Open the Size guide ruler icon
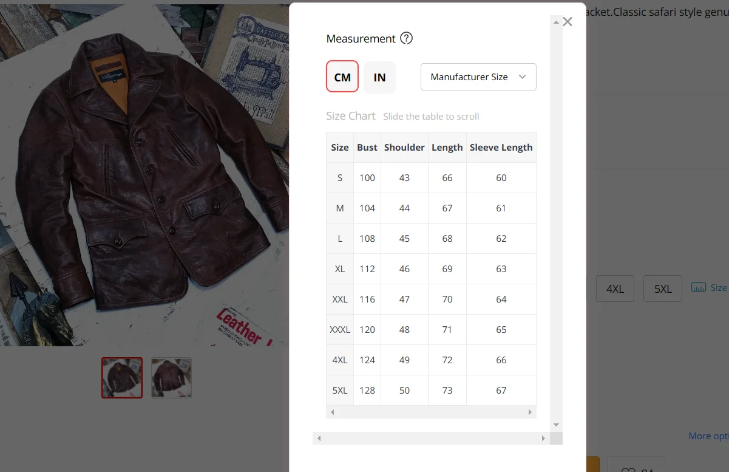 pos(699,287)
